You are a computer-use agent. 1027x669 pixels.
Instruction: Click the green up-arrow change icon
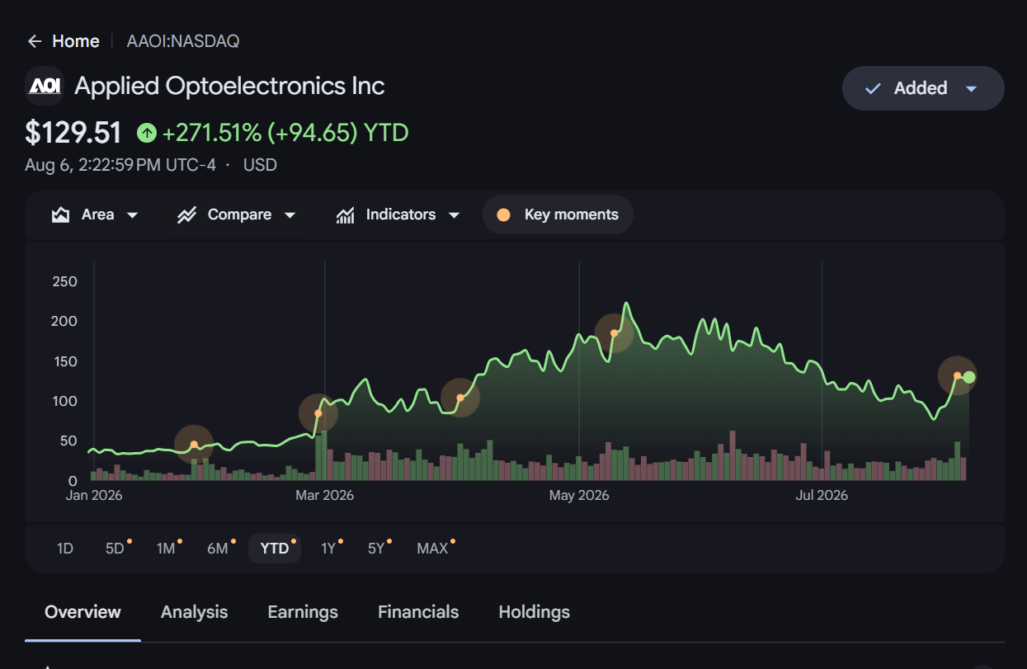pos(146,132)
